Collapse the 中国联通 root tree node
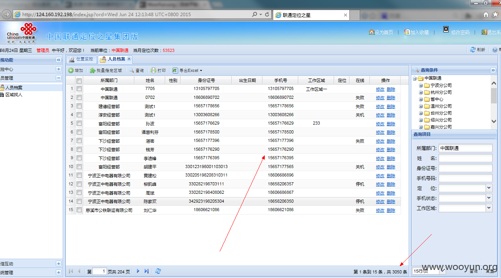Viewport: 501px width, 278px height. (415, 78)
